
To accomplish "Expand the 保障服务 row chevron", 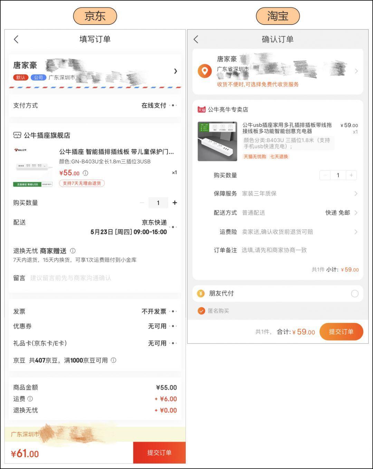I will [356, 194].
